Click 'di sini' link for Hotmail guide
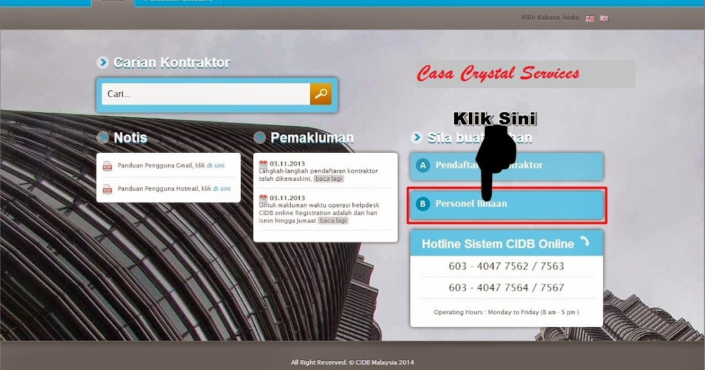Screen dimensions: 705x370 point(222,189)
